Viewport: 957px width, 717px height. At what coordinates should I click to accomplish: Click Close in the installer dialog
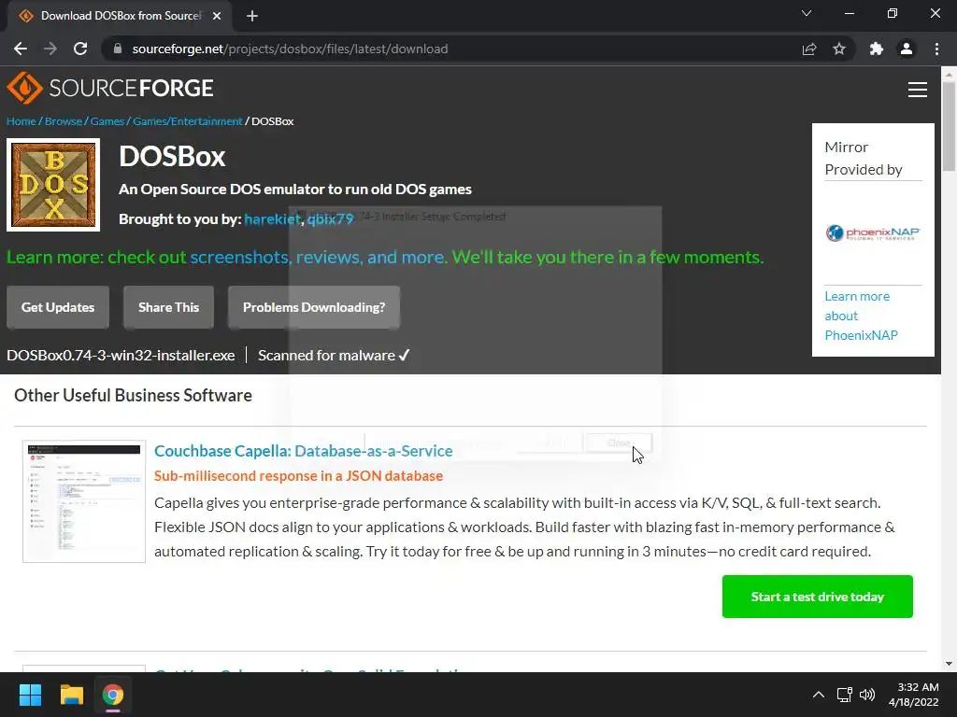click(x=619, y=443)
